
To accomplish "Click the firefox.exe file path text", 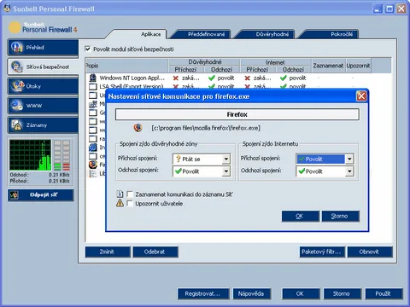I will pos(206,128).
